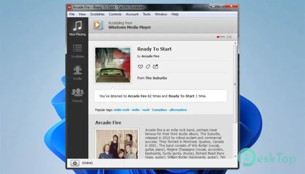Click the Ready To Start track title
This screenshot has width=305, height=174.
(154, 49)
